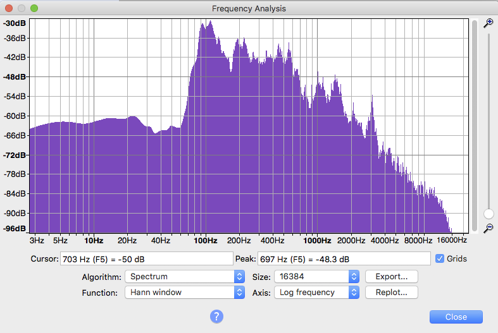Click the Export... button

391,277
